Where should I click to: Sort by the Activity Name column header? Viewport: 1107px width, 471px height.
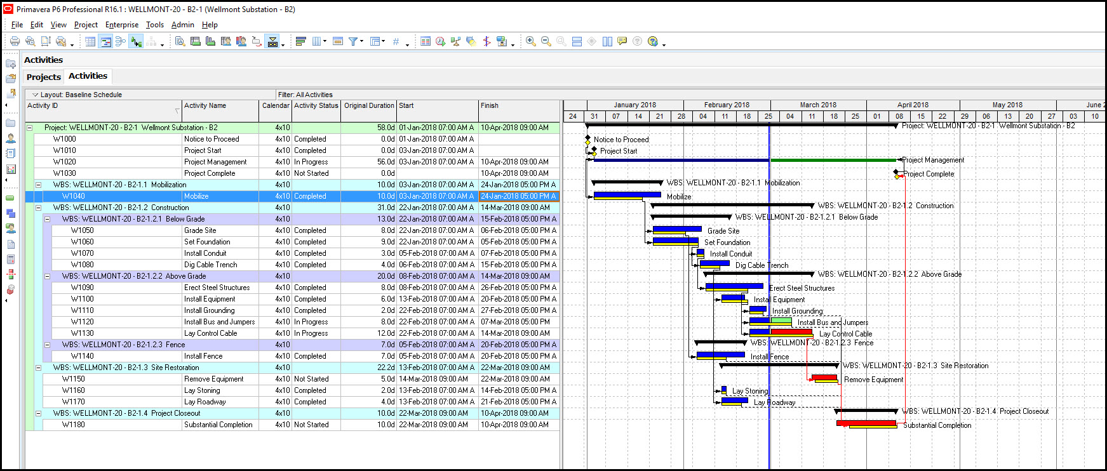coord(220,111)
